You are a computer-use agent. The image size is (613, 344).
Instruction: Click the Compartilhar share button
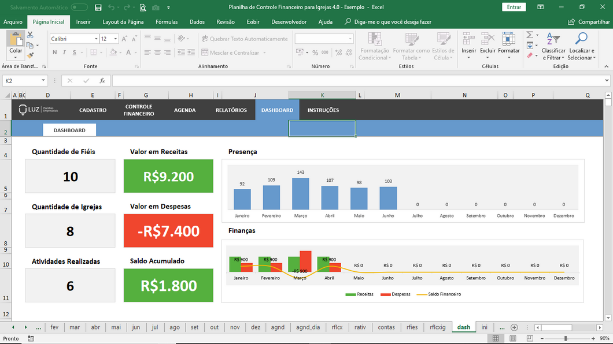[589, 22]
